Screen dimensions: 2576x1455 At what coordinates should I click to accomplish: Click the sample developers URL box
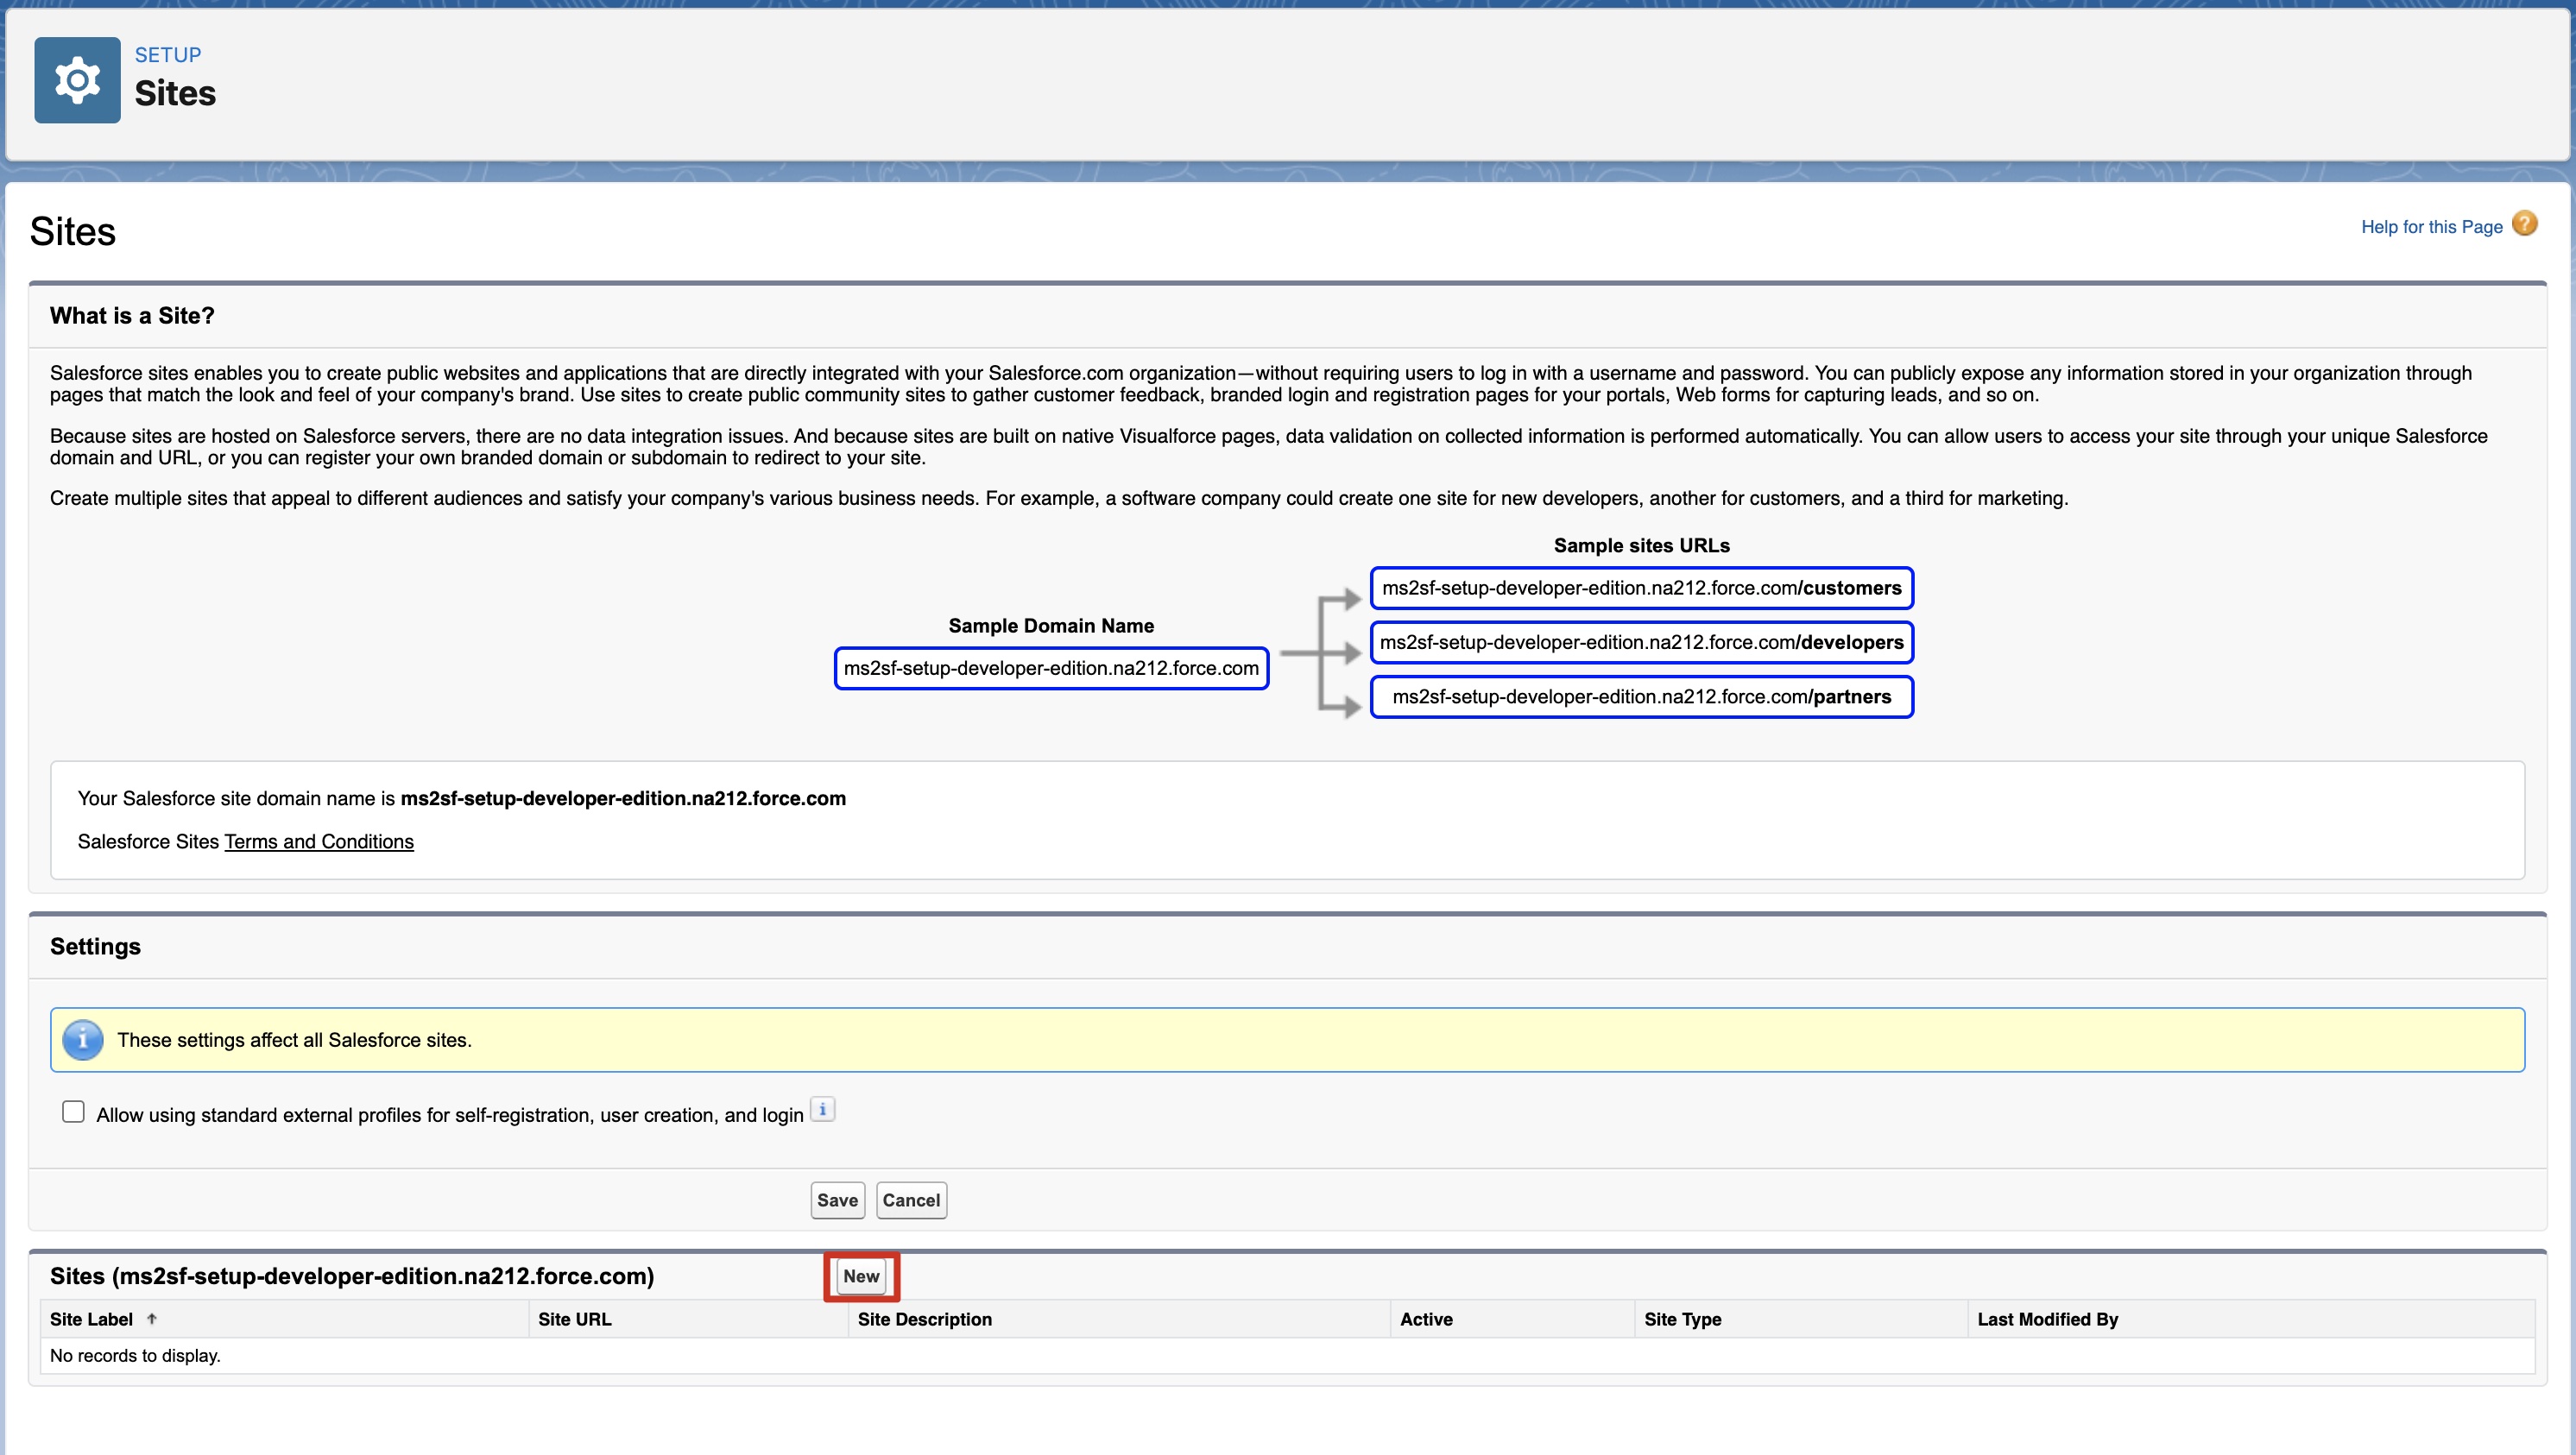pyautogui.click(x=1642, y=642)
